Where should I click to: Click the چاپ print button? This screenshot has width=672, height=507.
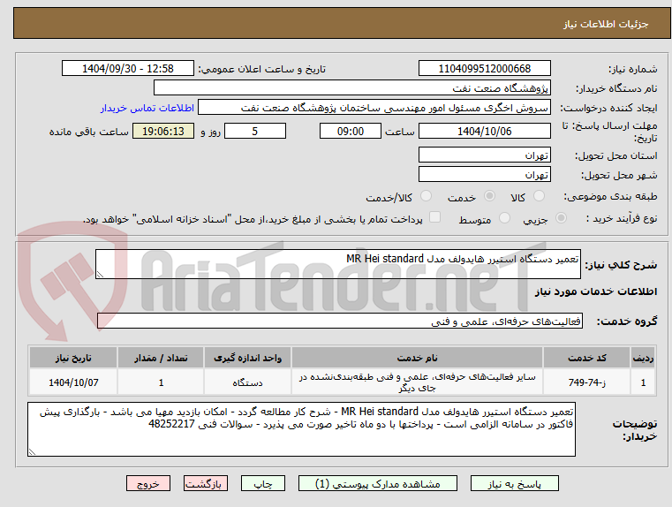[x=263, y=483]
